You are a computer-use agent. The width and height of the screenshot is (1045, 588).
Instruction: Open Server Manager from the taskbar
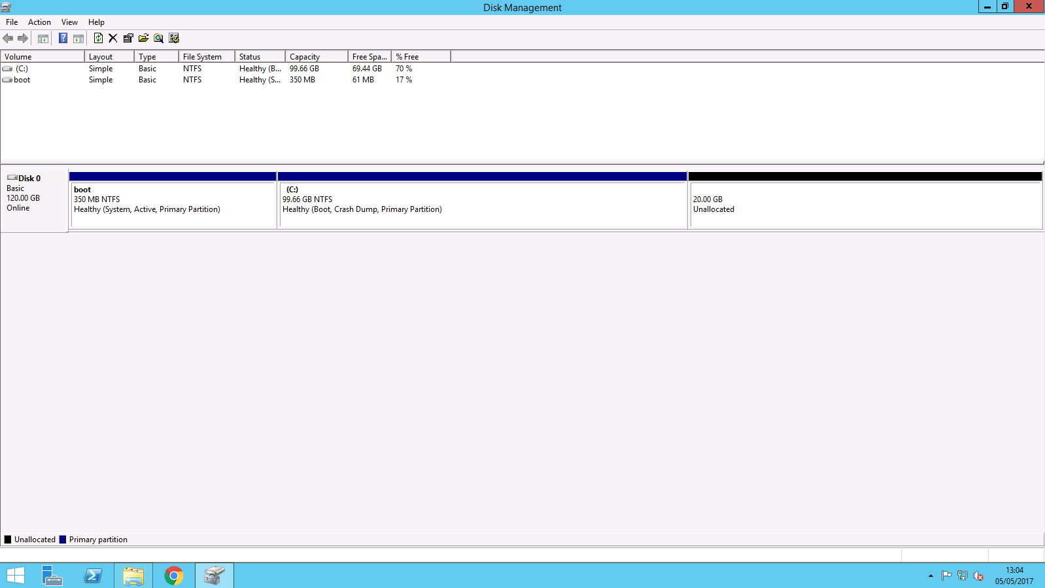click(52, 576)
